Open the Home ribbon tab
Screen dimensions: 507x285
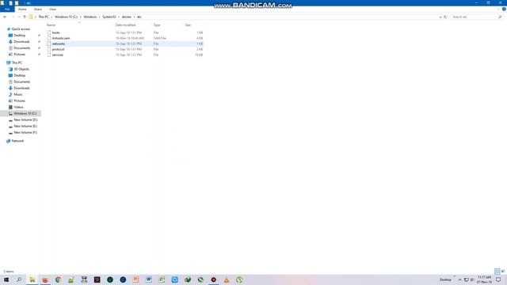22,9
